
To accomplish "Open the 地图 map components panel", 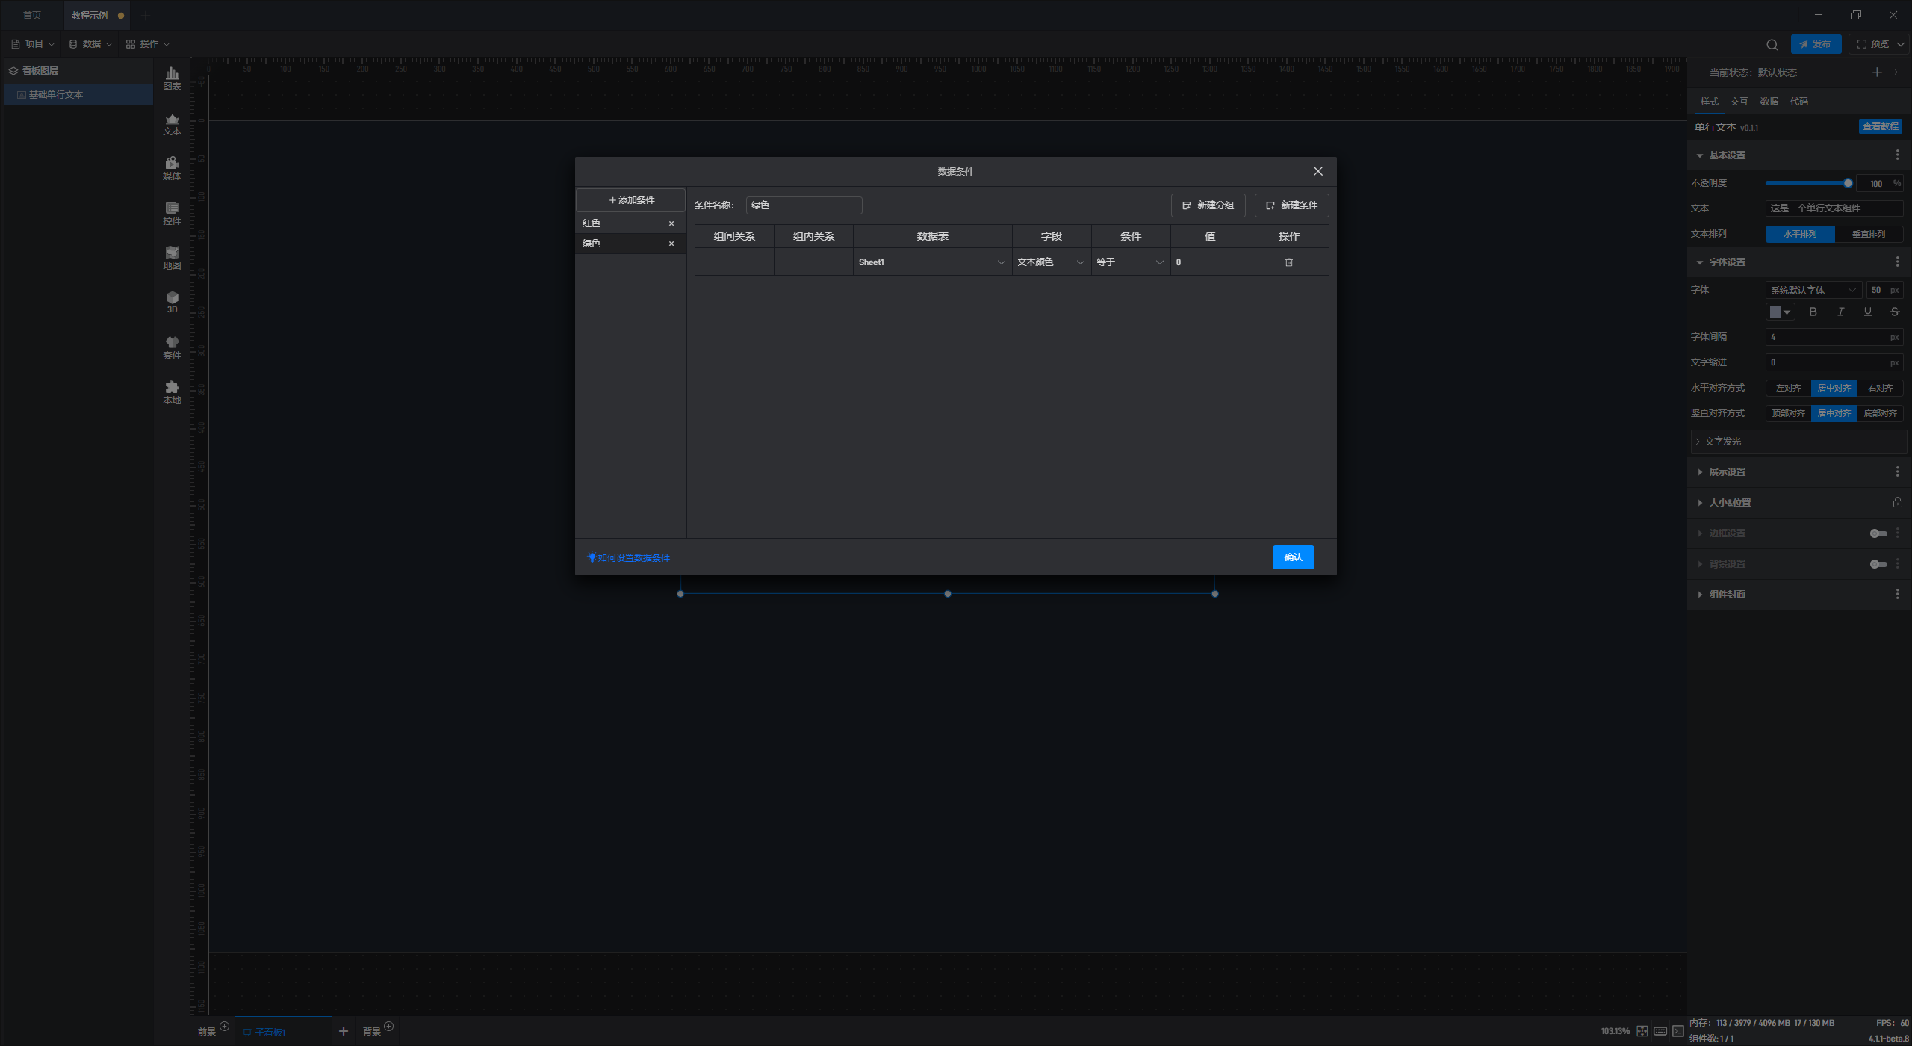I will 172,257.
